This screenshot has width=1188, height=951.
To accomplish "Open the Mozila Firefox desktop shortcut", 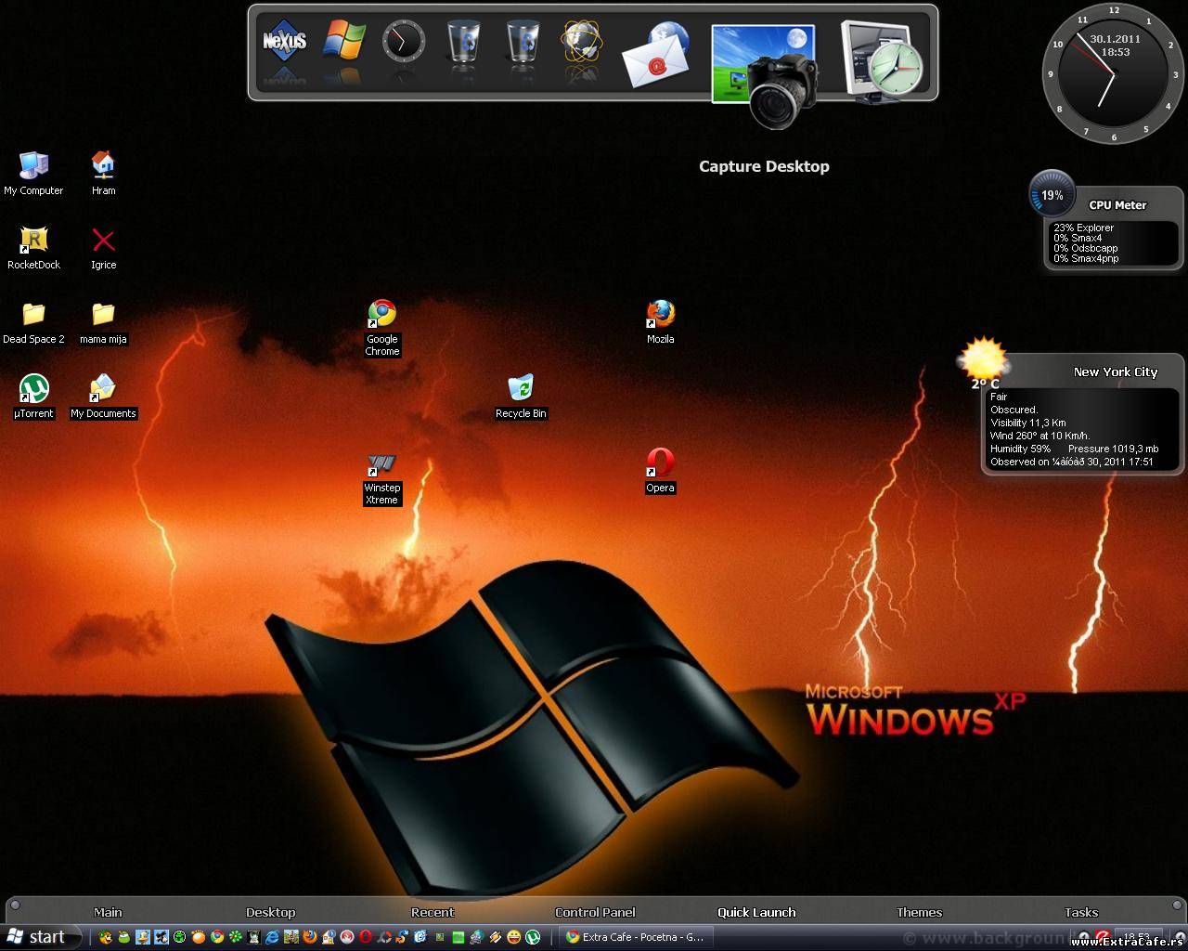I will click(660, 314).
